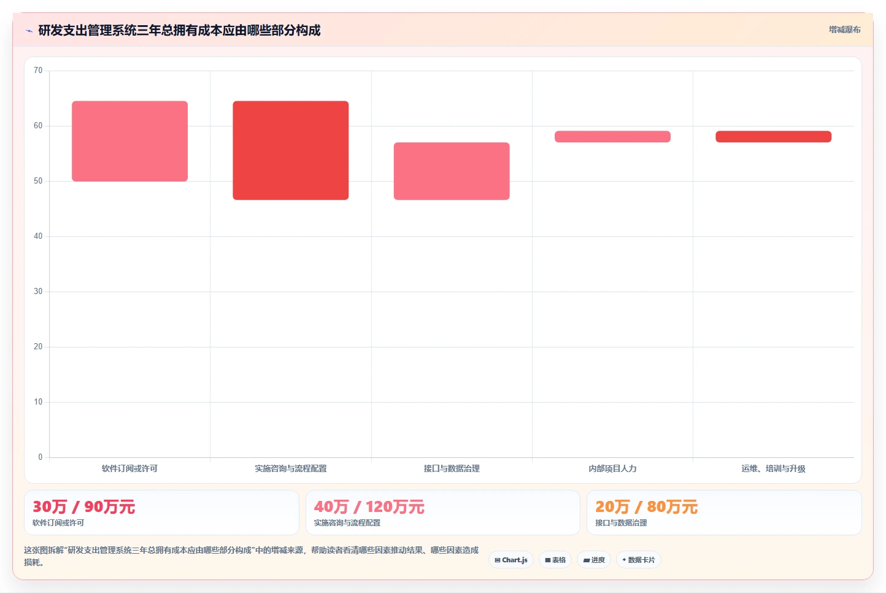The height and width of the screenshot is (593, 886).
Task: Click 实施咨询与流程配置 caption in the second card
Action: pyautogui.click(x=347, y=523)
